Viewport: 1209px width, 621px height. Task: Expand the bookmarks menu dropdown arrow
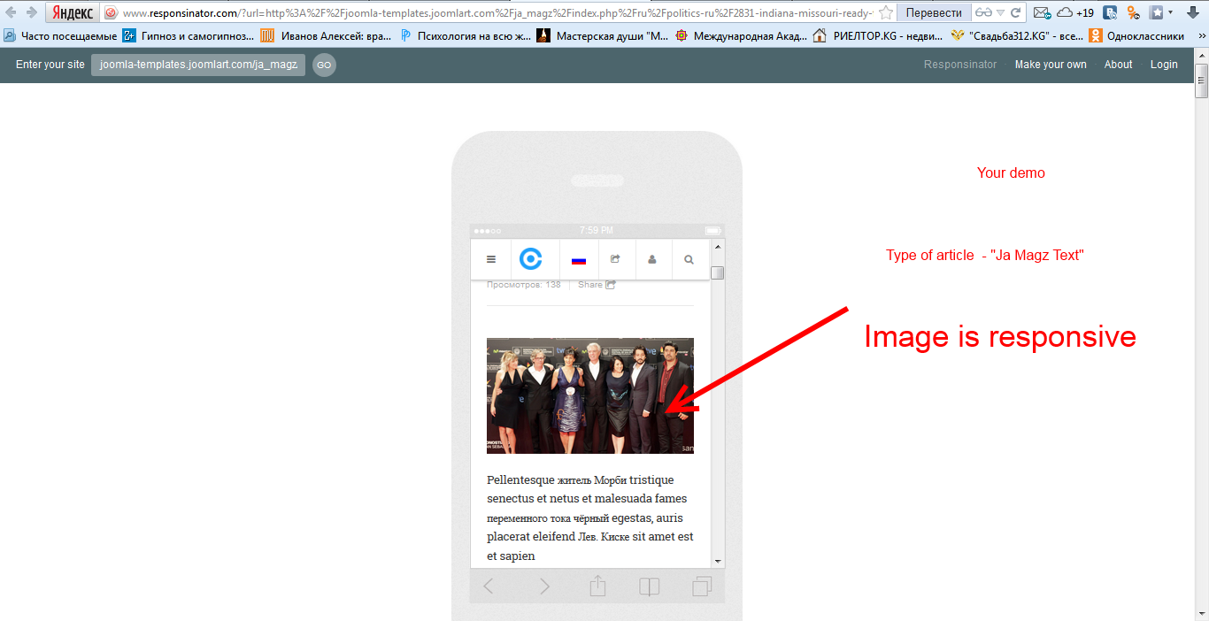click(x=1170, y=13)
